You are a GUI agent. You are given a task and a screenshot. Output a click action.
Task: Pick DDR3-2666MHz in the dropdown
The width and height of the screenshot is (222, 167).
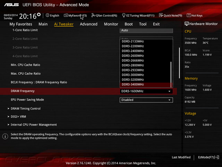click(x=145, y=61)
